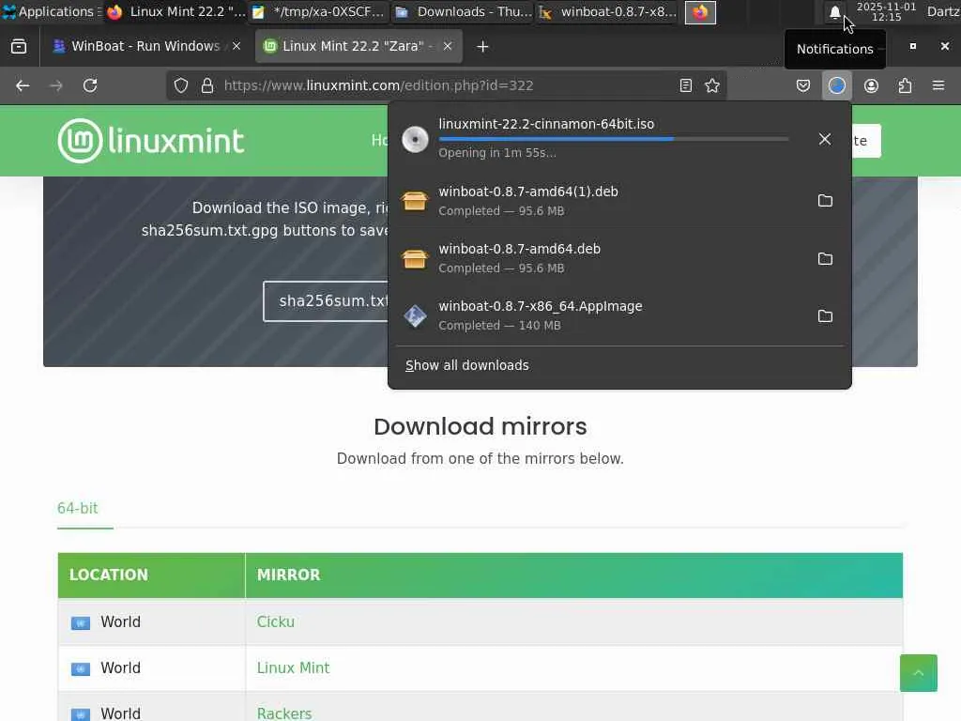Click the URL address field

tap(446, 85)
